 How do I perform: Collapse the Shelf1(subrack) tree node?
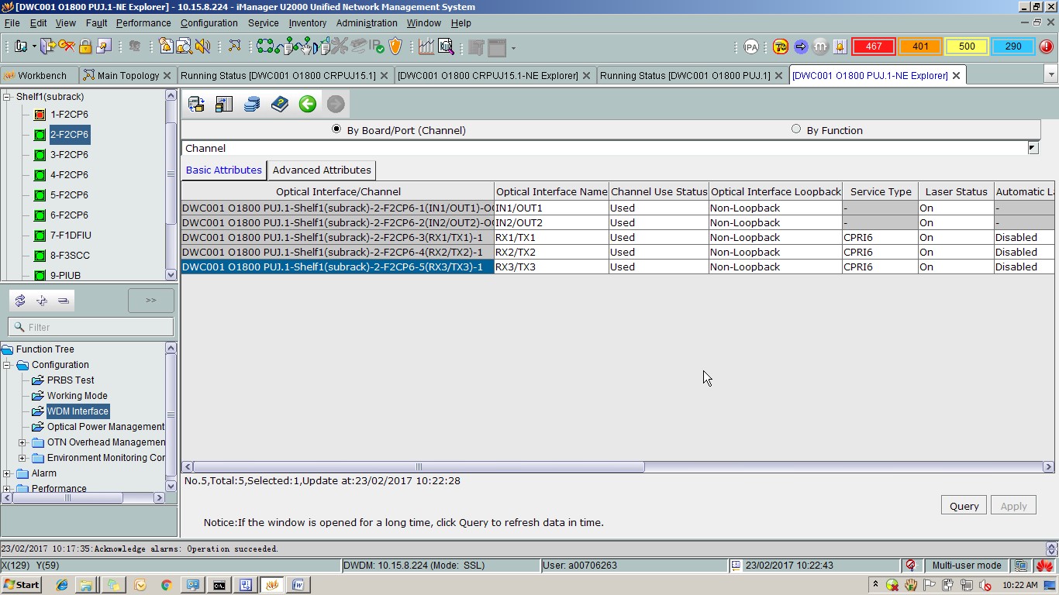tap(7, 97)
